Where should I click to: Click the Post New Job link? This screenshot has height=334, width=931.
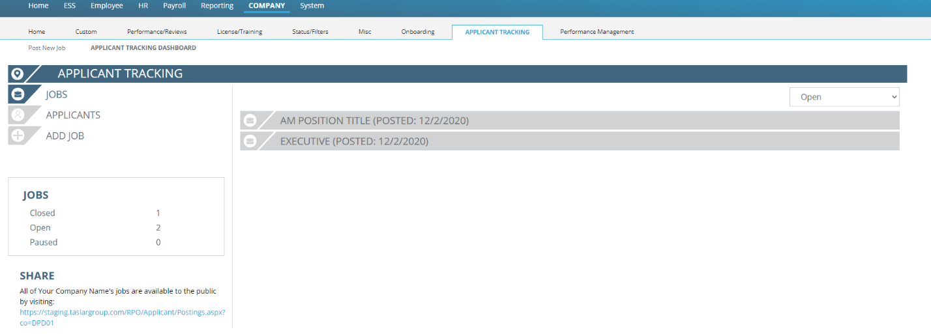pos(47,48)
